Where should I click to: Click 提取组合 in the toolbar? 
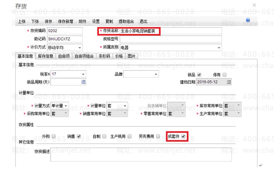(126, 22)
